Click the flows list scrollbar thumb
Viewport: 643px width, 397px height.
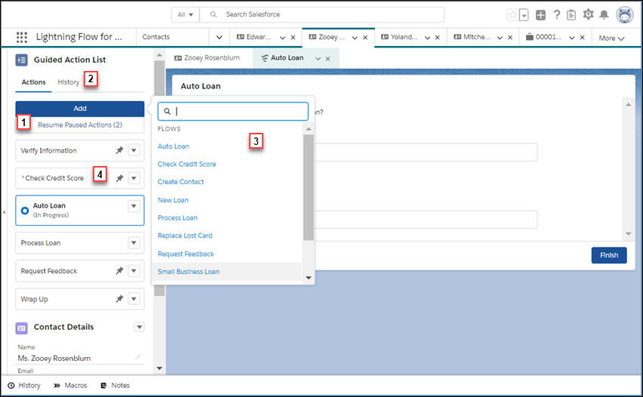pos(309,187)
